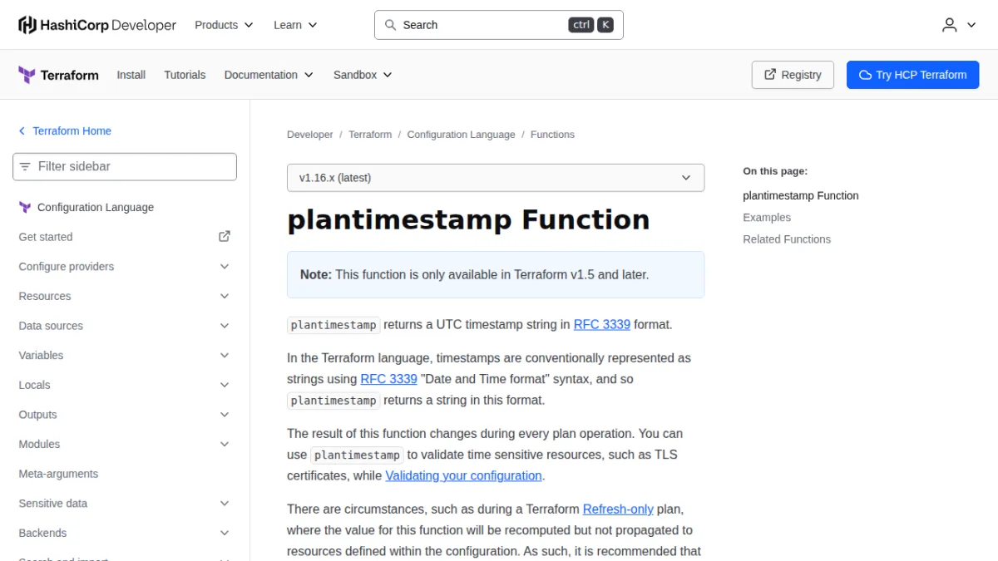Open the first RFC 3339 link
This screenshot has width=998, height=561.
coord(602,324)
